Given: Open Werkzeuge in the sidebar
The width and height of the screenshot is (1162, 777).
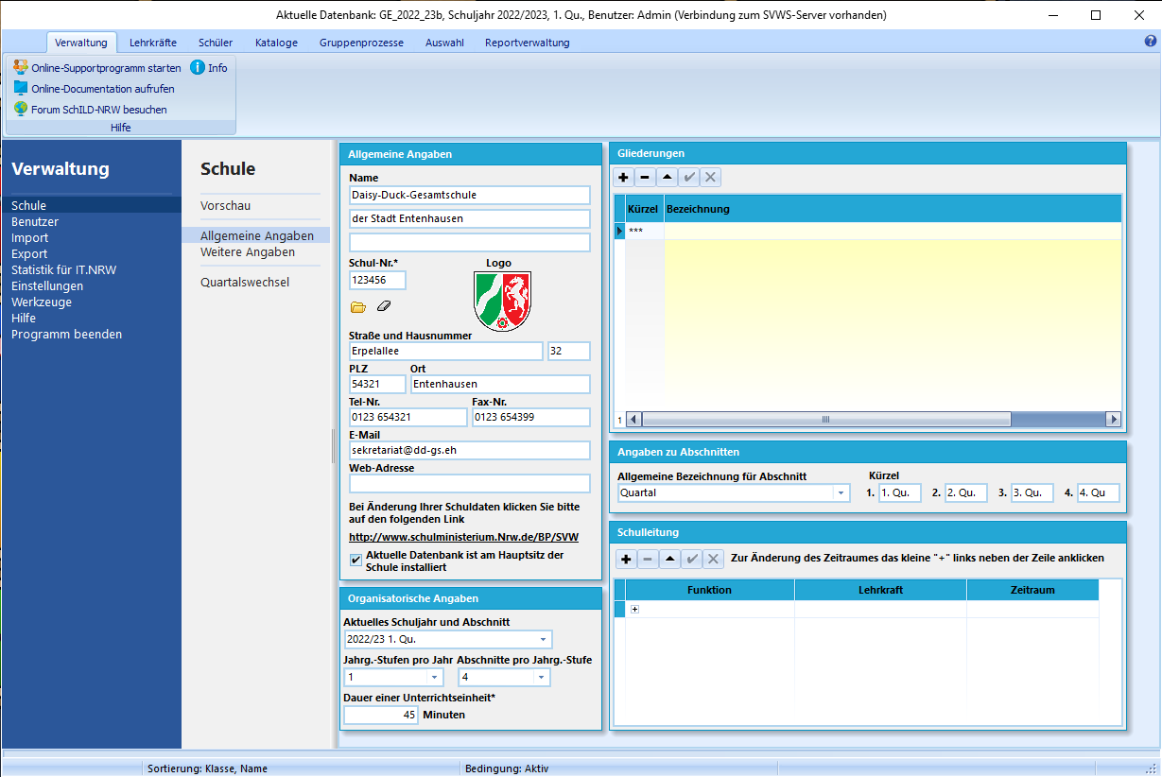Looking at the screenshot, I should coord(42,302).
